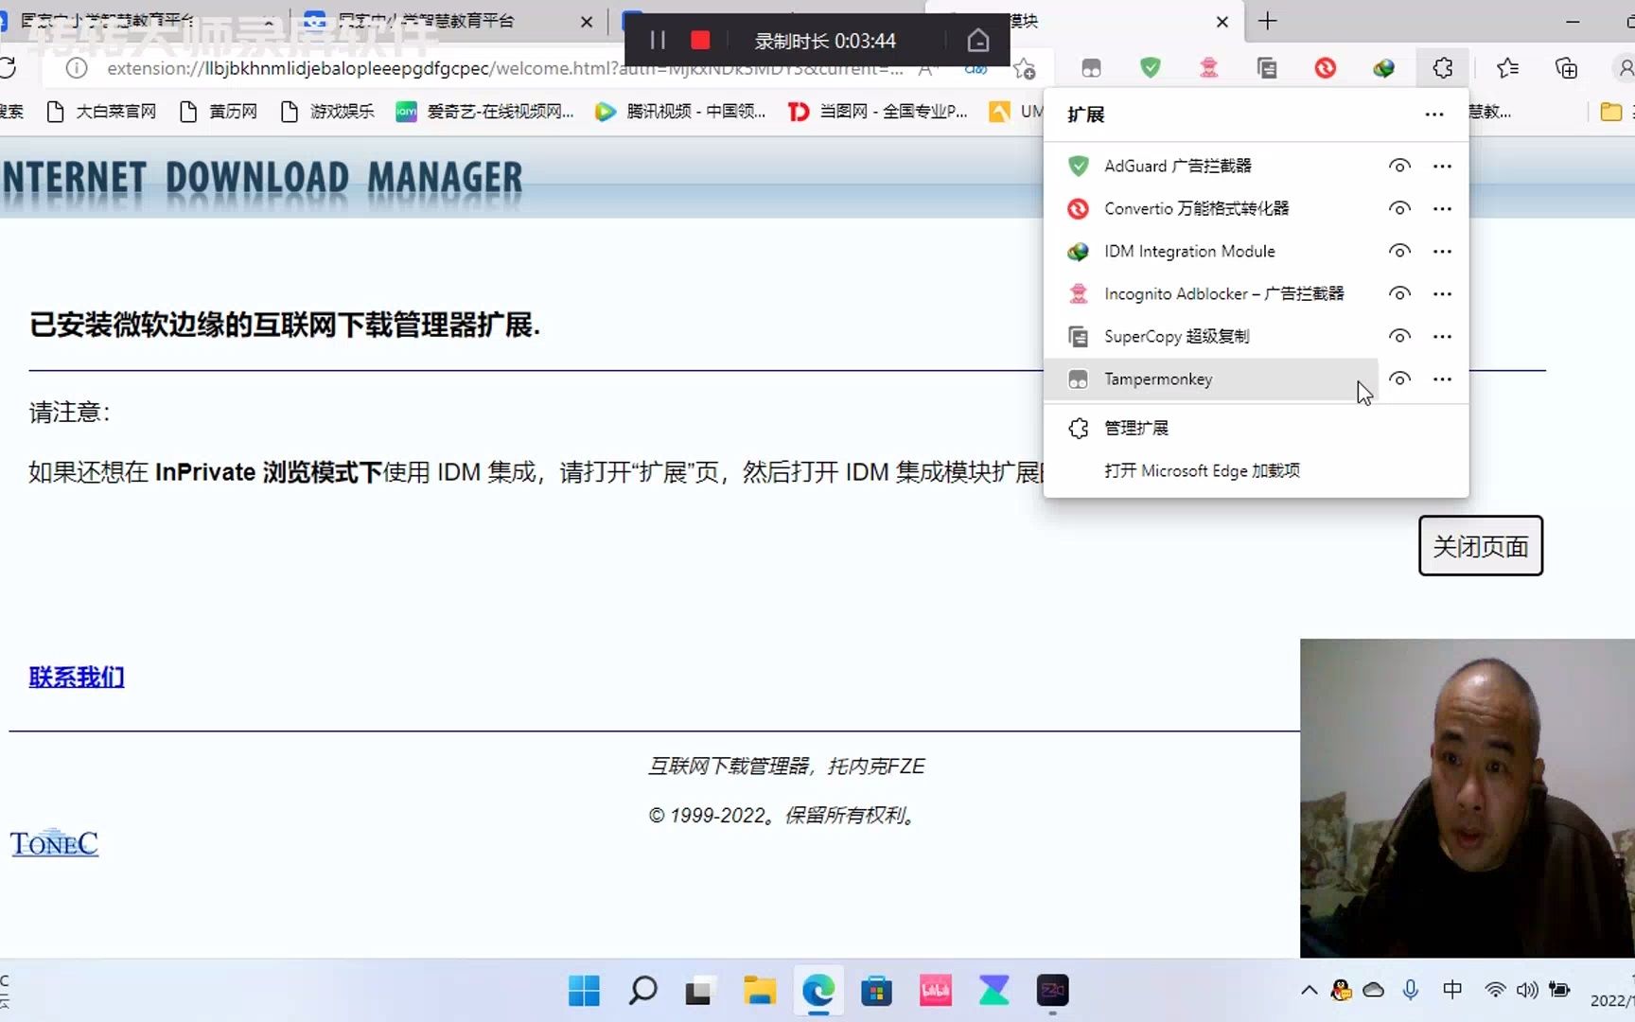Toggle visibility of Convertio in toolbar
This screenshot has height=1022, width=1635.
[x=1399, y=208]
